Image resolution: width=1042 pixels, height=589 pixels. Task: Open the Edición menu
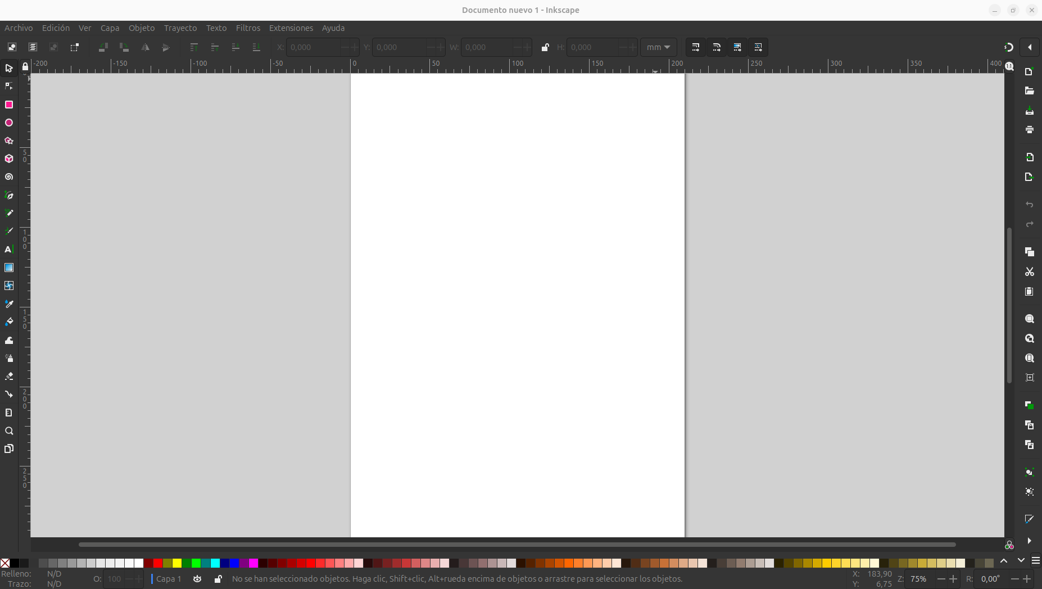pyautogui.click(x=56, y=28)
